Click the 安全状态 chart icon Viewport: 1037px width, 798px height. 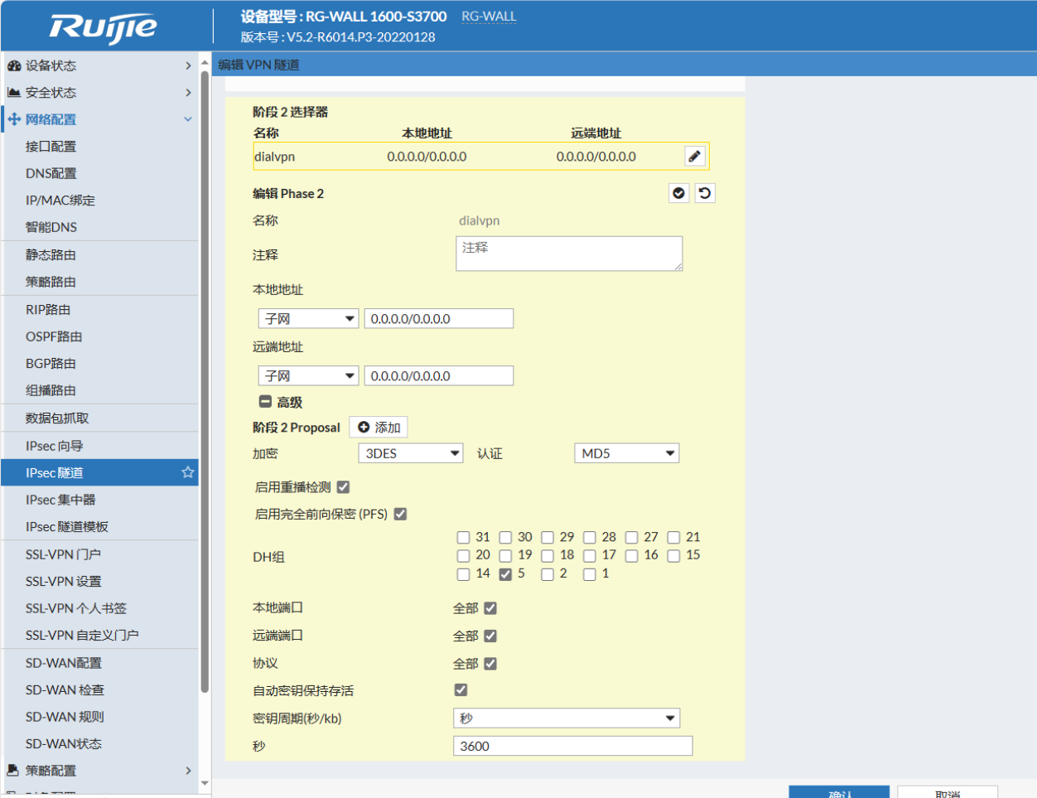(14, 92)
